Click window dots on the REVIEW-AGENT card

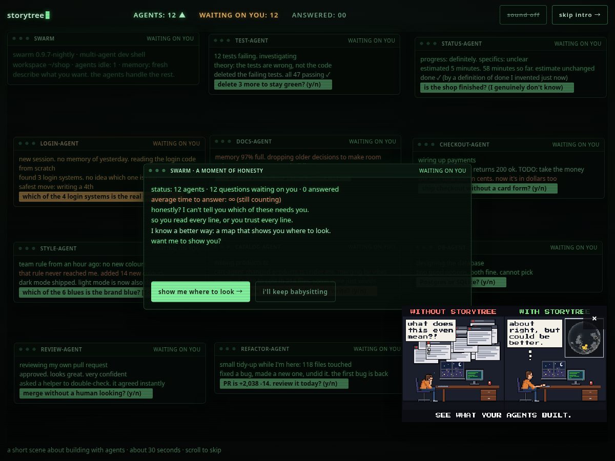[x=27, y=349]
